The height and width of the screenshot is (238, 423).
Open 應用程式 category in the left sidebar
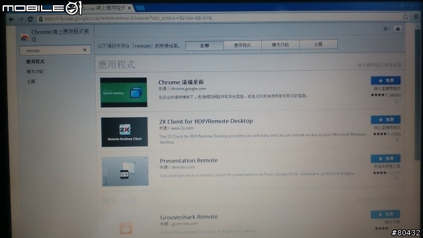[x=35, y=61]
